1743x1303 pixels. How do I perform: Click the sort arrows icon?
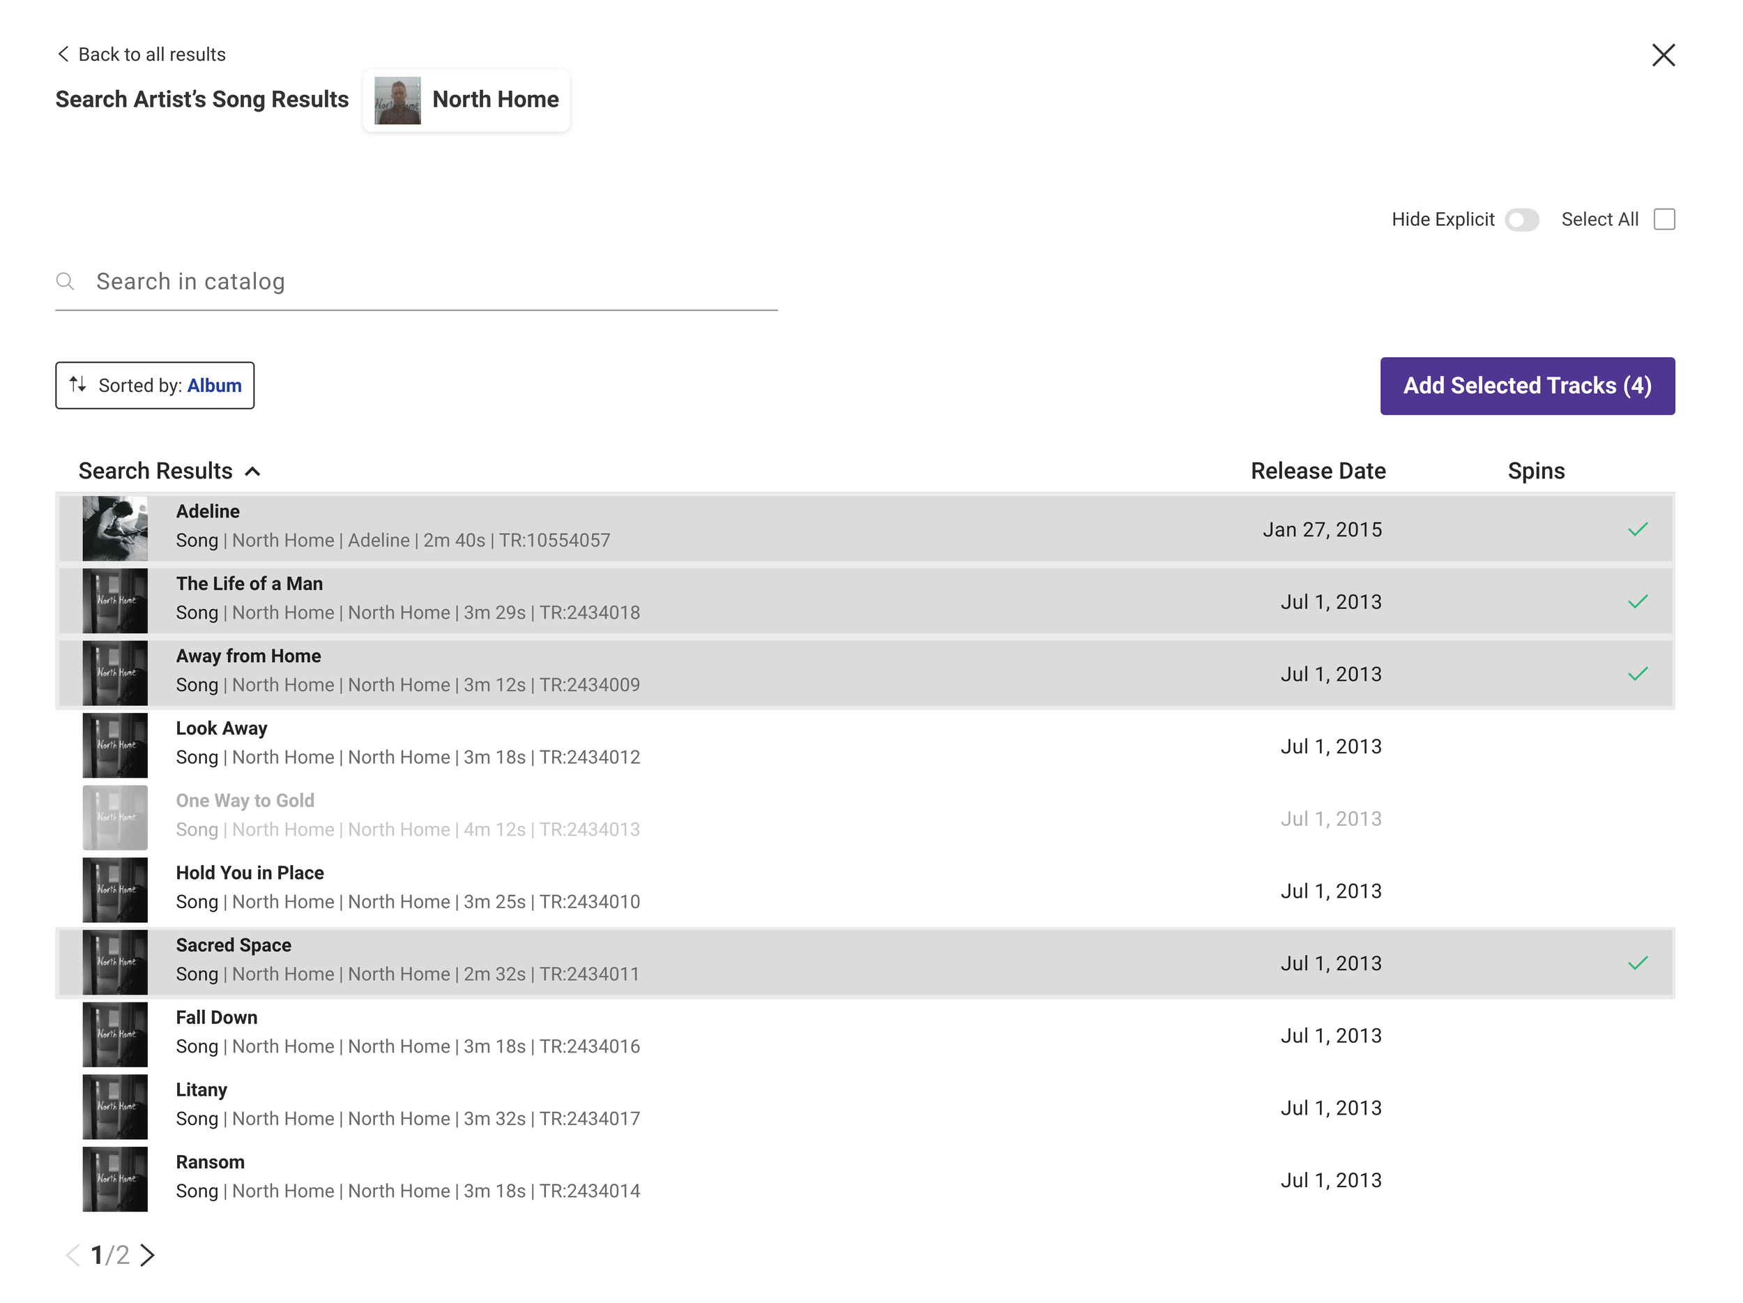pyautogui.click(x=77, y=384)
